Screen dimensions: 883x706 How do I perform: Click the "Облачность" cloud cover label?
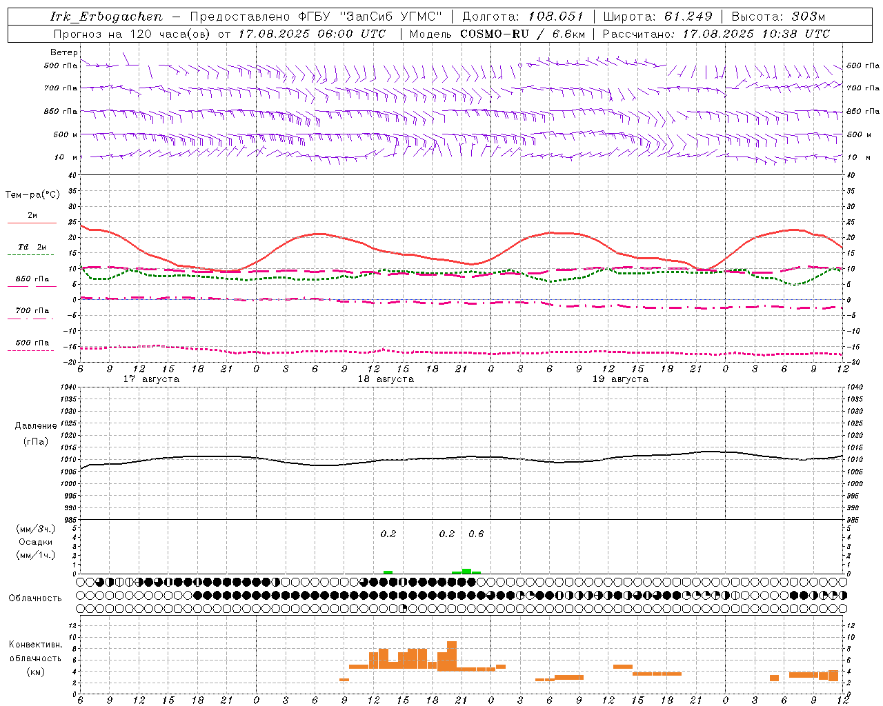(x=35, y=598)
